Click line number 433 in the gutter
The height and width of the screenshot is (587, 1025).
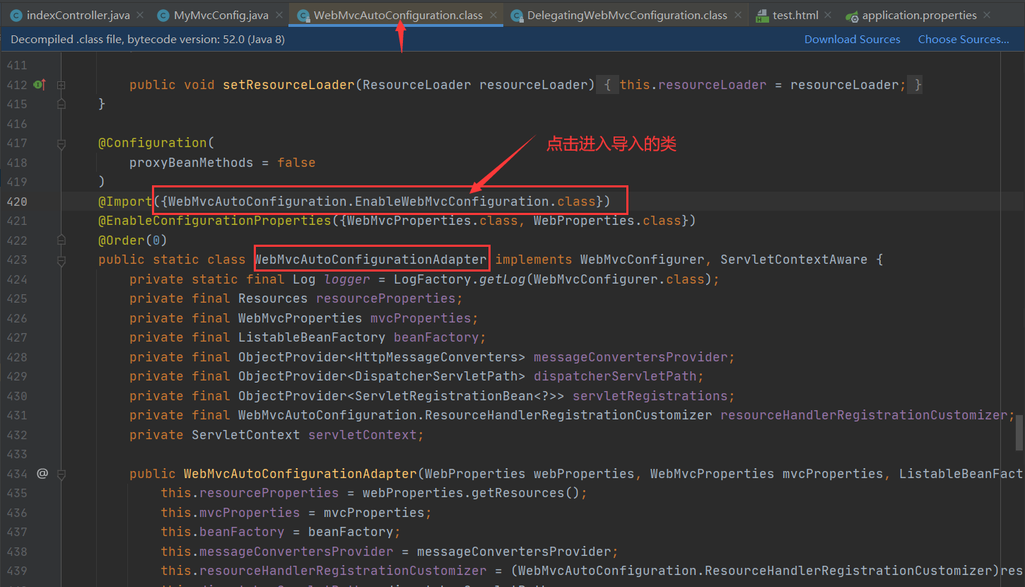click(x=16, y=454)
